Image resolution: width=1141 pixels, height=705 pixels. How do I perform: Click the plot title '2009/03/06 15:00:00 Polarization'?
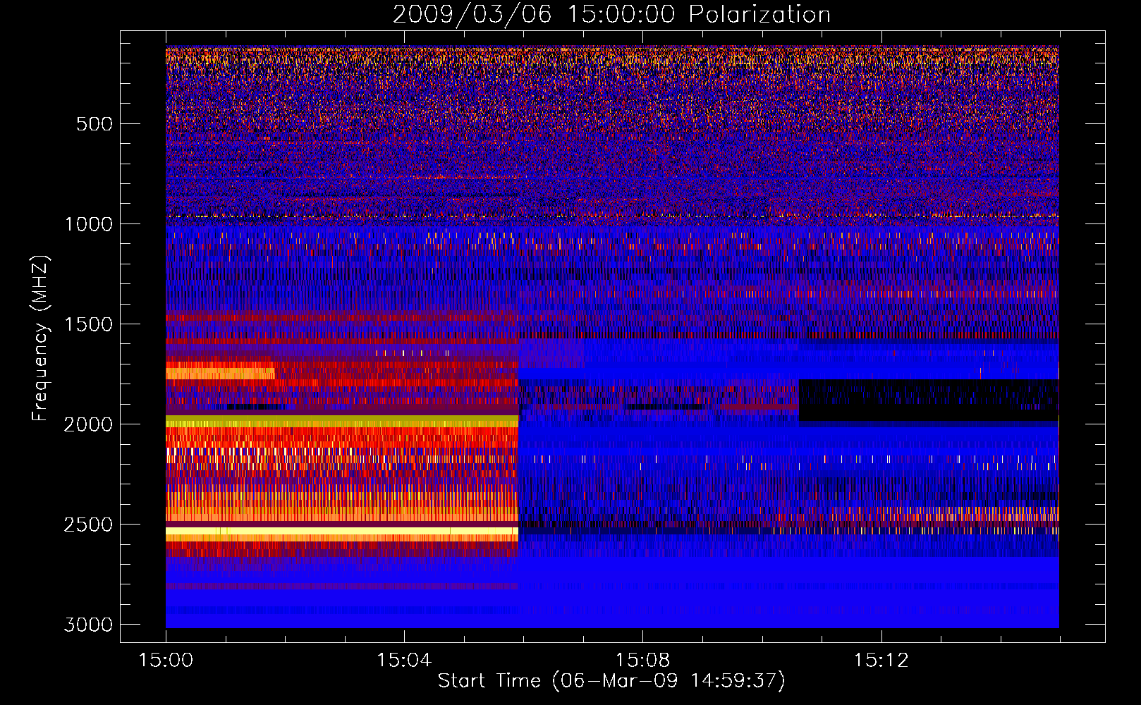coord(611,15)
